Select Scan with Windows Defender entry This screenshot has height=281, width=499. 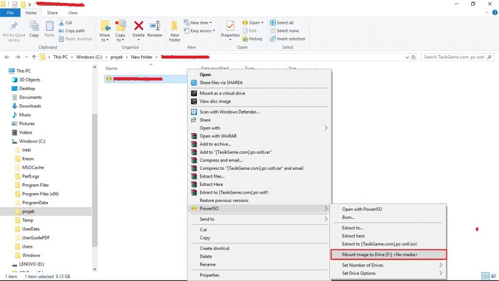click(x=229, y=112)
